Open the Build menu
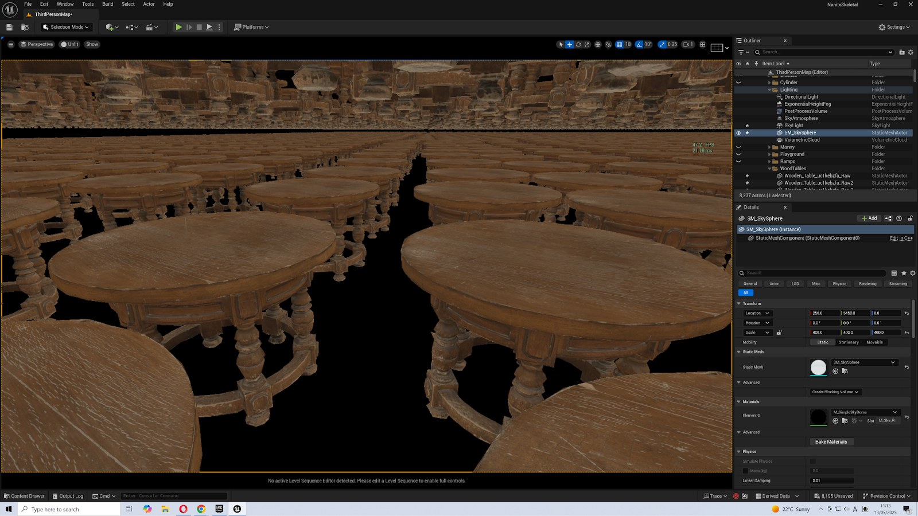The height and width of the screenshot is (516, 918). click(x=107, y=4)
